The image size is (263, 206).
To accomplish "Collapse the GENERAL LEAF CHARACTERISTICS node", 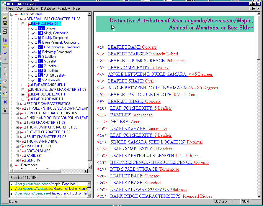I will [x=17, y=19].
